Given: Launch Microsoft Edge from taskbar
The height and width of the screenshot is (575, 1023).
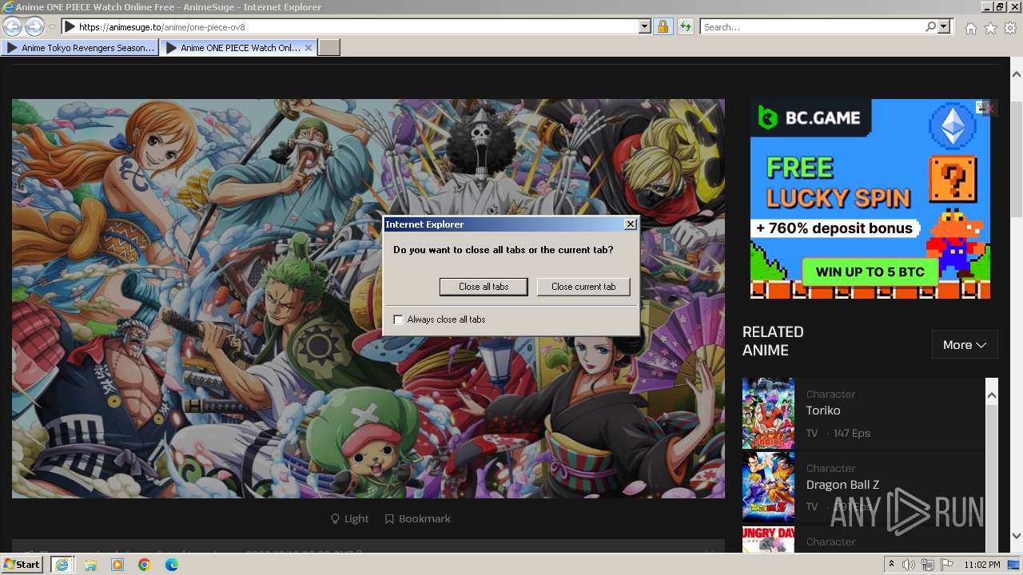Looking at the screenshot, I should click(172, 565).
